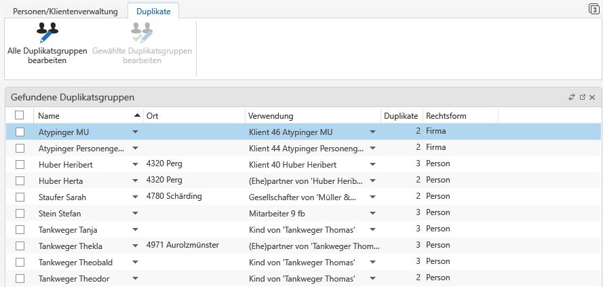Screen dimensions: 603x287
Task: Sort by the Ort column header
Action: coord(193,115)
